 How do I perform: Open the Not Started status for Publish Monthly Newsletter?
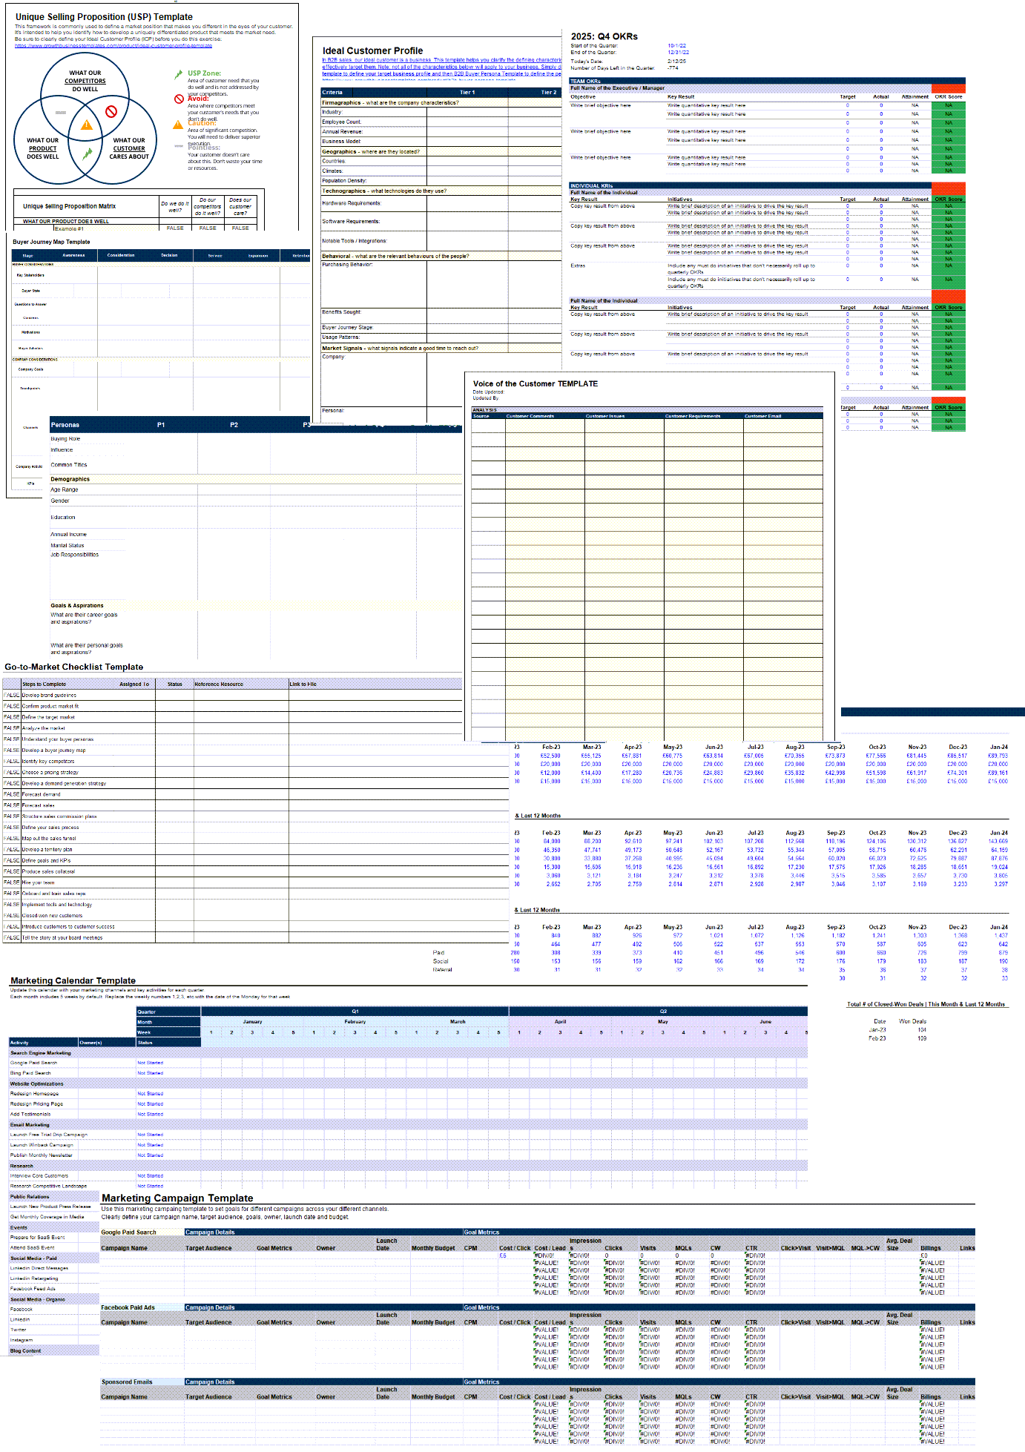click(150, 1155)
